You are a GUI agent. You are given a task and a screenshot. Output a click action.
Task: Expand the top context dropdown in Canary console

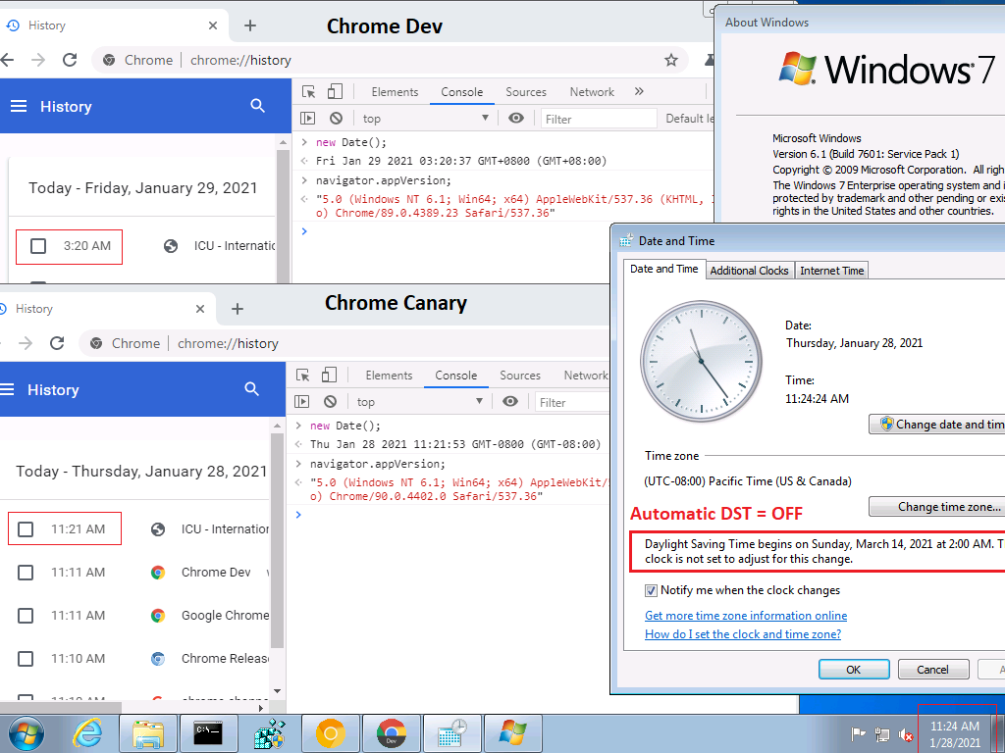point(419,402)
